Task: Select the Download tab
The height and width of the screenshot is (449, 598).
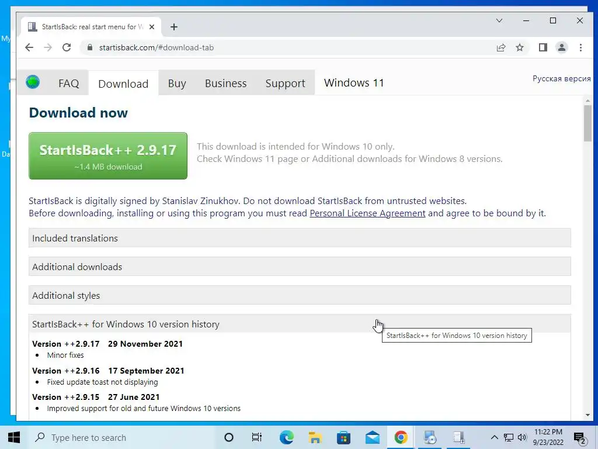Action: coord(123,84)
